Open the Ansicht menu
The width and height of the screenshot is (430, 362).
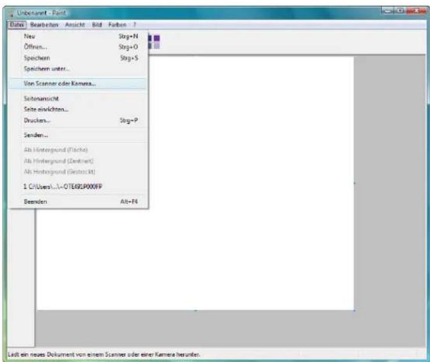tap(75, 24)
